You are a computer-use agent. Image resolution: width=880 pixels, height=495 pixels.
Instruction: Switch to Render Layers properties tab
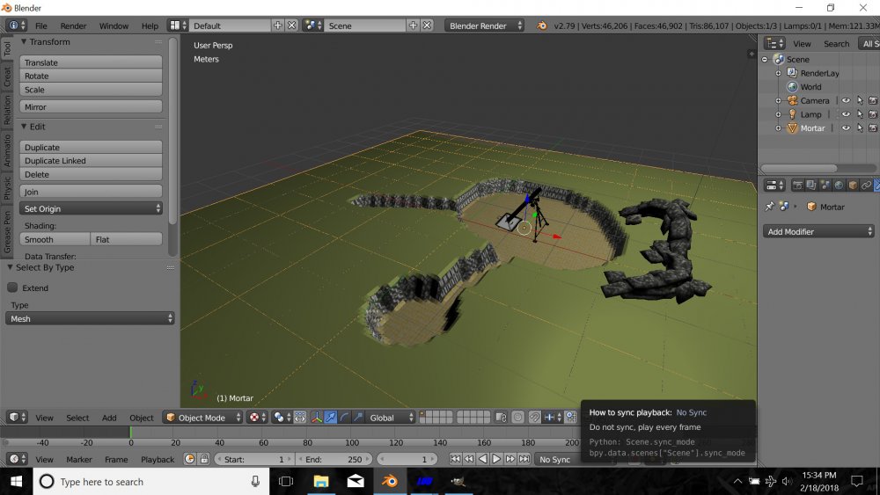click(x=811, y=185)
